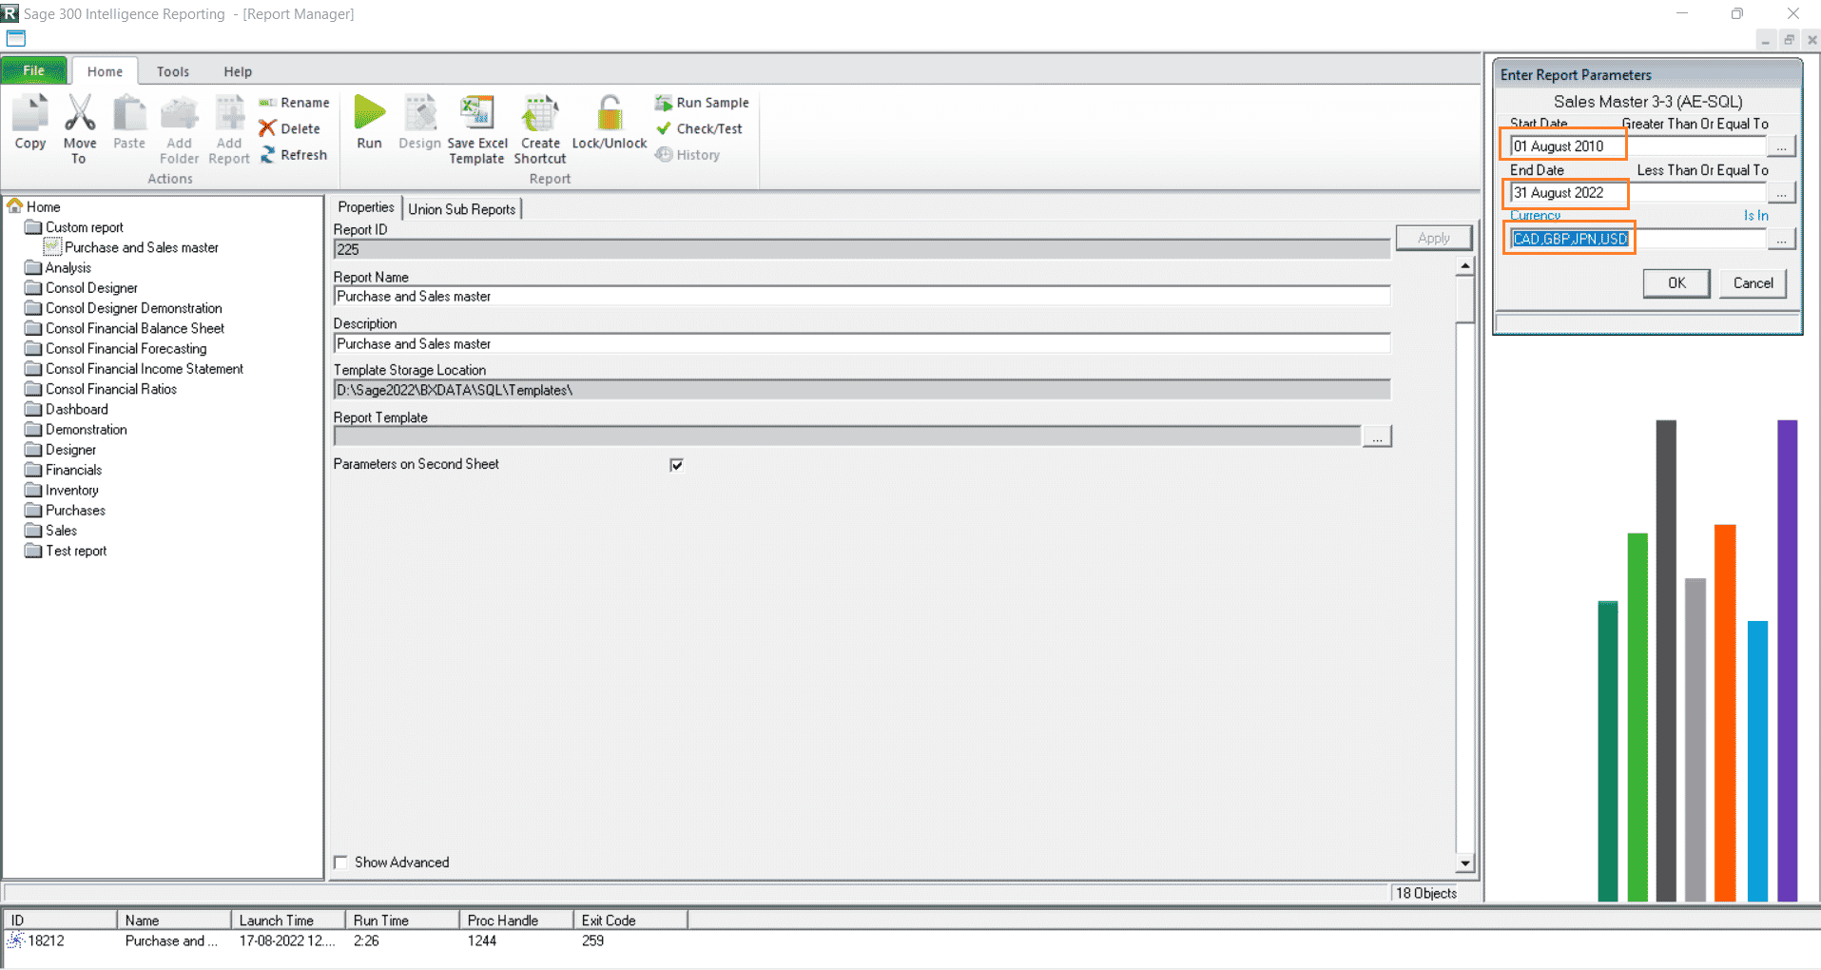Click the Apply button
The width and height of the screenshot is (1821, 970).
click(x=1434, y=237)
